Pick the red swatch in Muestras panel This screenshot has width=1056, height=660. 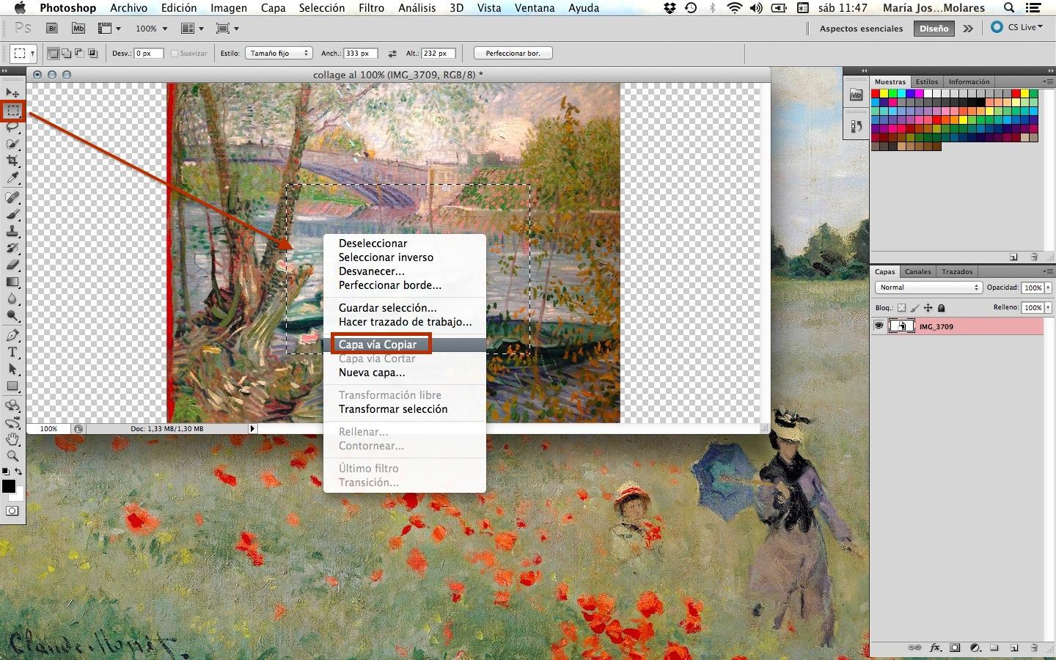click(876, 94)
